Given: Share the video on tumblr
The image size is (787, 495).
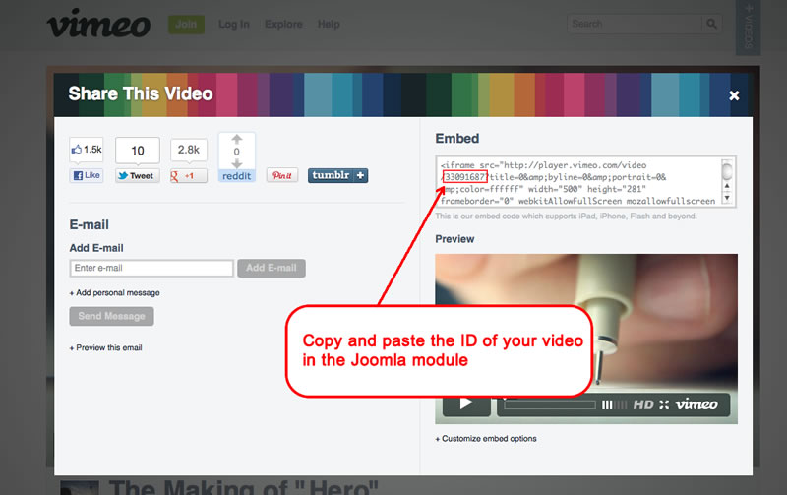Looking at the screenshot, I should [x=337, y=175].
